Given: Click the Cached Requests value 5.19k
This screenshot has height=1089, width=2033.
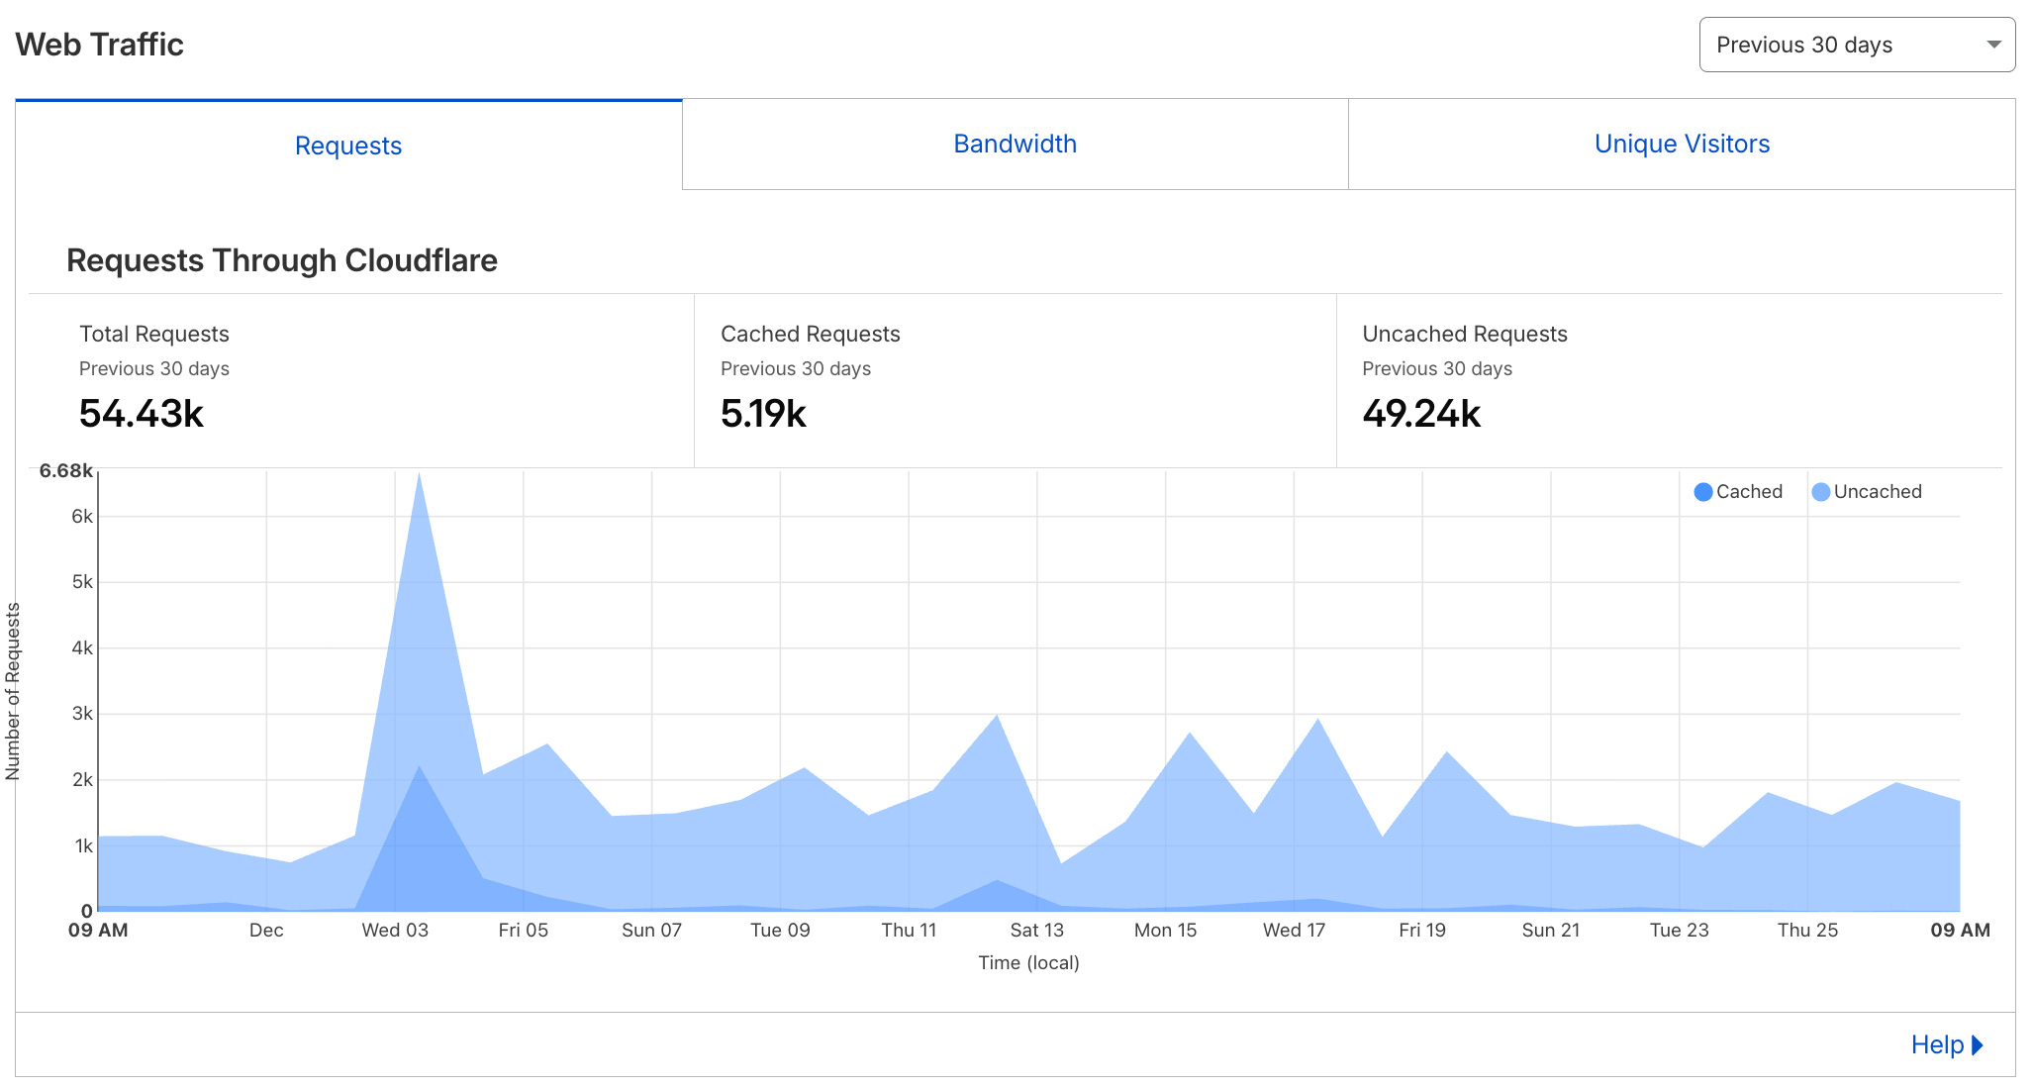Looking at the screenshot, I should coord(763,414).
